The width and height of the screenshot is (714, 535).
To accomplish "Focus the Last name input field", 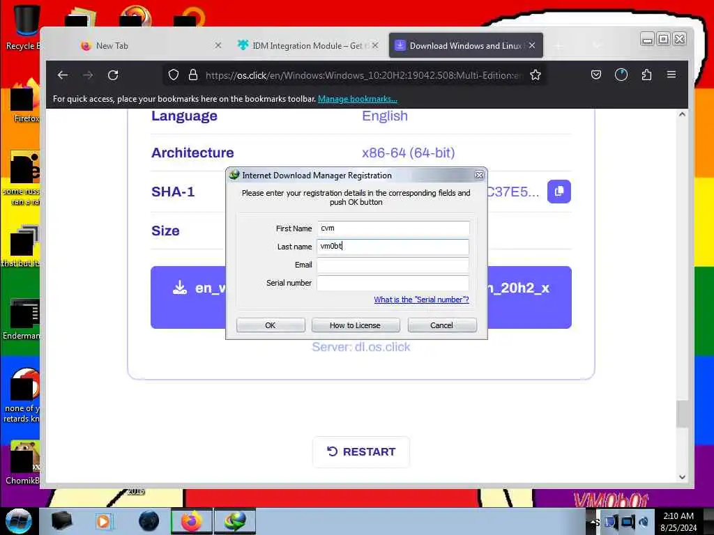I will pyautogui.click(x=393, y=247).
